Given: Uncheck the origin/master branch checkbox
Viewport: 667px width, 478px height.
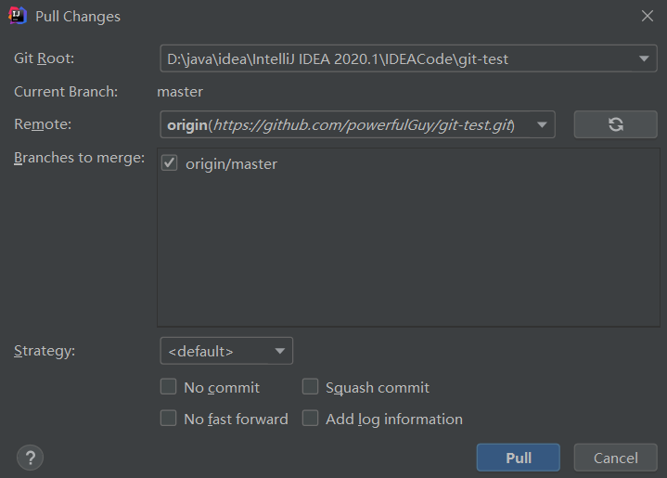Looking at the screenshot, I should [170, 163].
